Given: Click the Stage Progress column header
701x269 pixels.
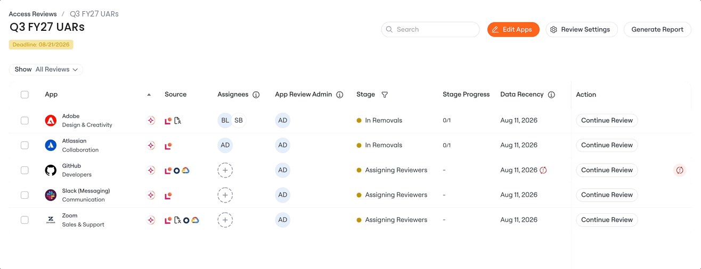Looking at the screenshot, I should coord(466,95).
